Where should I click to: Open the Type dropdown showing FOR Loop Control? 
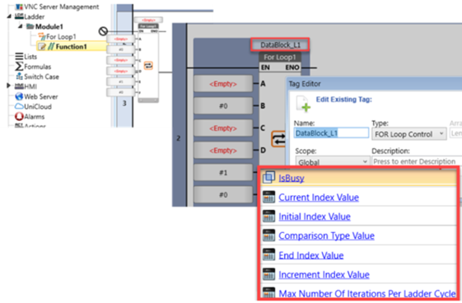(409, 134)
